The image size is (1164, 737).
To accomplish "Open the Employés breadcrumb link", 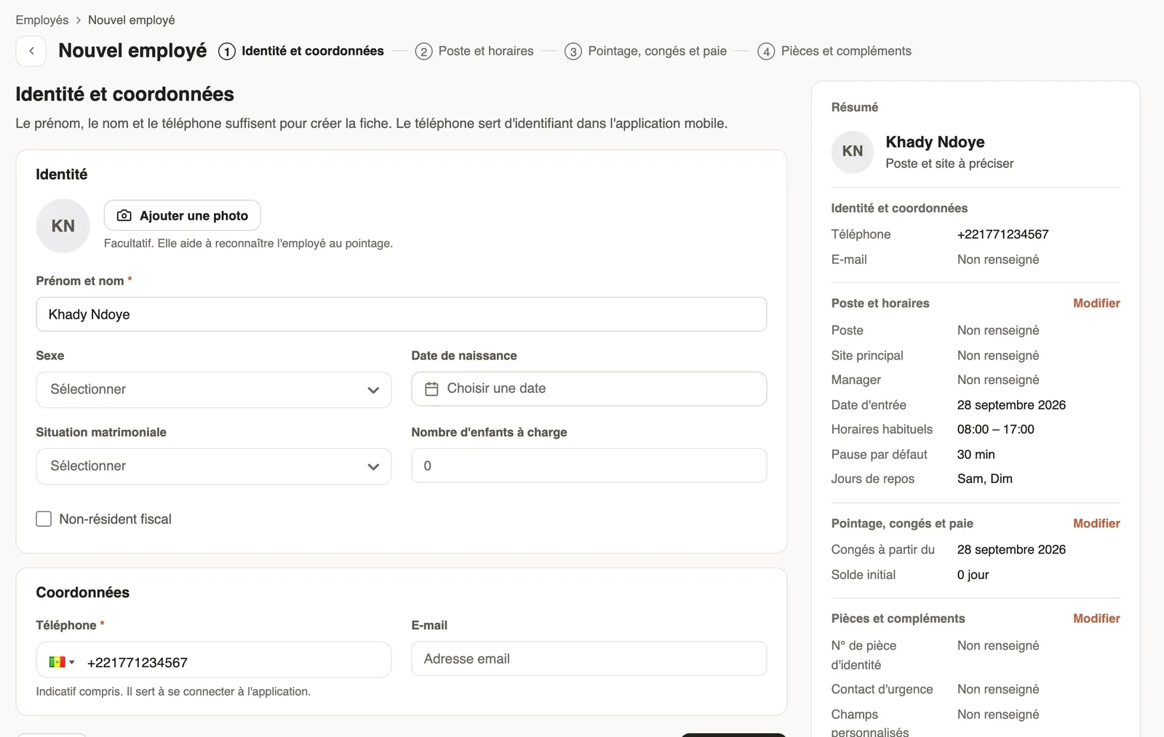I will 42,20.
